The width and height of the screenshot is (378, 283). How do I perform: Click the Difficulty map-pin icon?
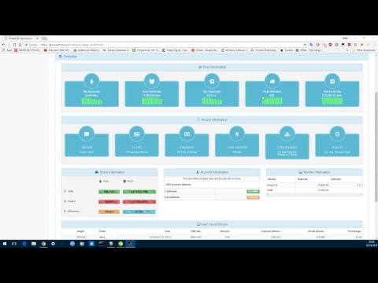point(237,134)
